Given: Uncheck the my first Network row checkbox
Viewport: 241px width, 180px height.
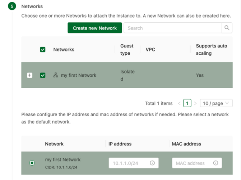Looking at the screenshot, I should [43, 75].
